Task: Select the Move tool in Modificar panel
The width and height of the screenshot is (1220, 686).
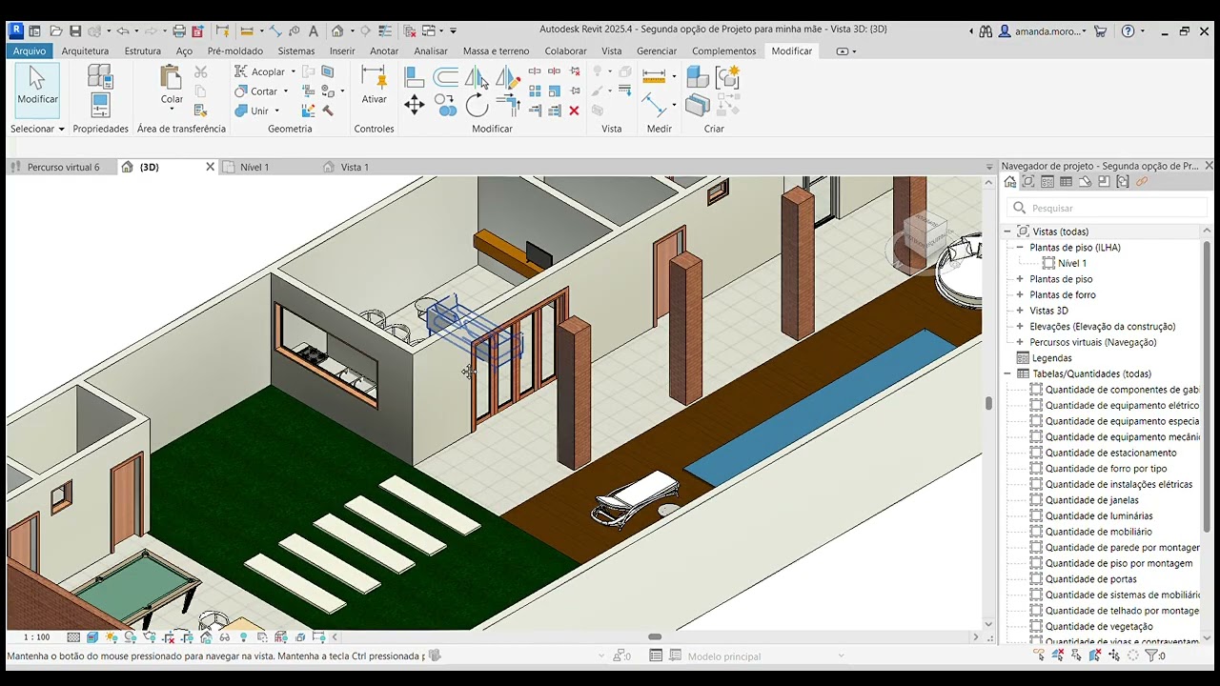Action: 414,105
